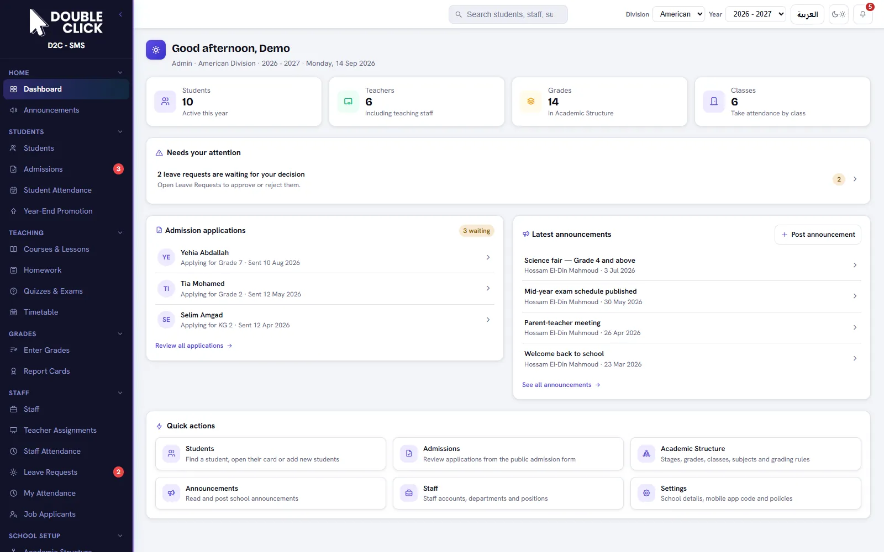884x552 pixels.
Task: Open the Parent-teacher meeting announcement
Action: point(691,327)
